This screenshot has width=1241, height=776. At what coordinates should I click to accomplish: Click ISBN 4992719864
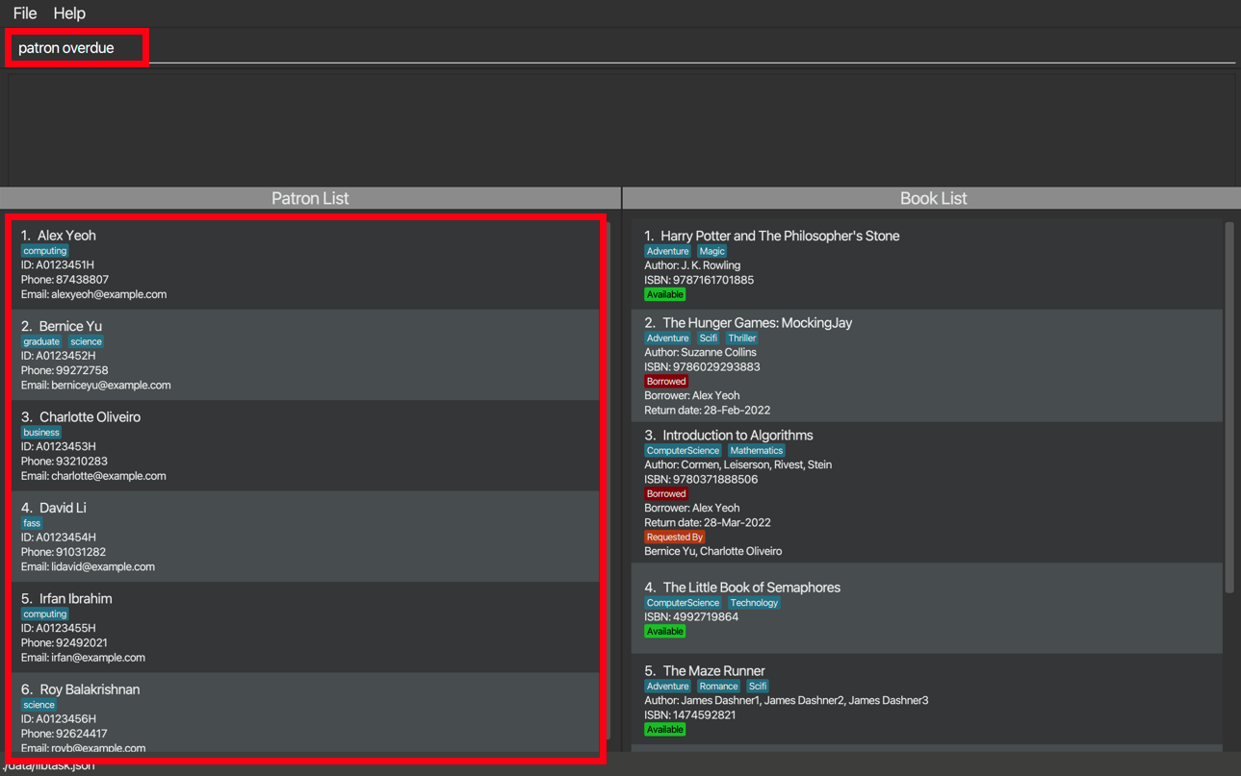[x=691, y=617]
